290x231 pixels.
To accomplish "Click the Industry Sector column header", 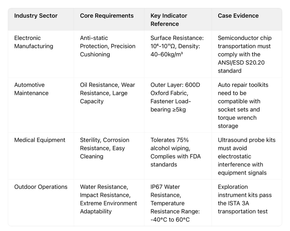I will pos(36,16).
